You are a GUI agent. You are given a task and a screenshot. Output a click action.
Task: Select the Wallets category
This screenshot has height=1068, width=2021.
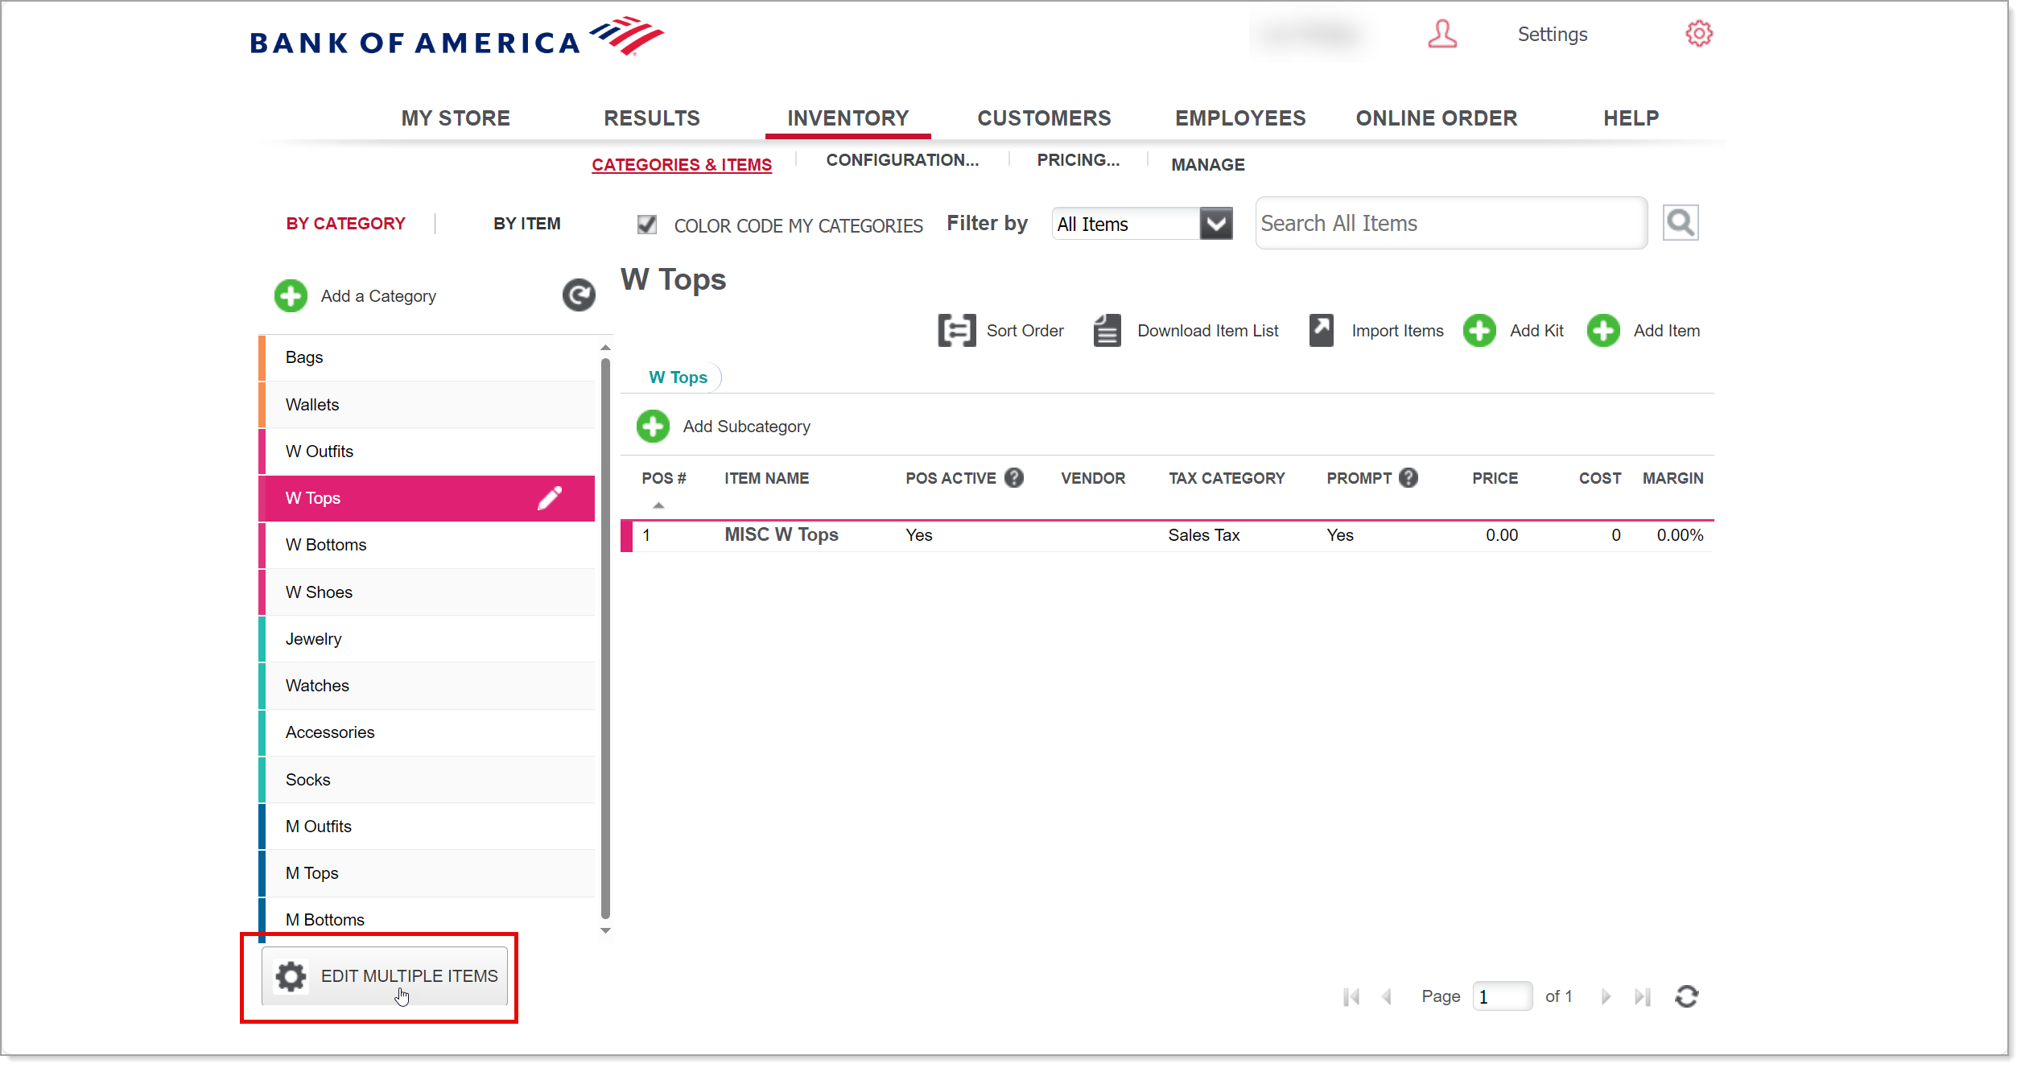427,405
